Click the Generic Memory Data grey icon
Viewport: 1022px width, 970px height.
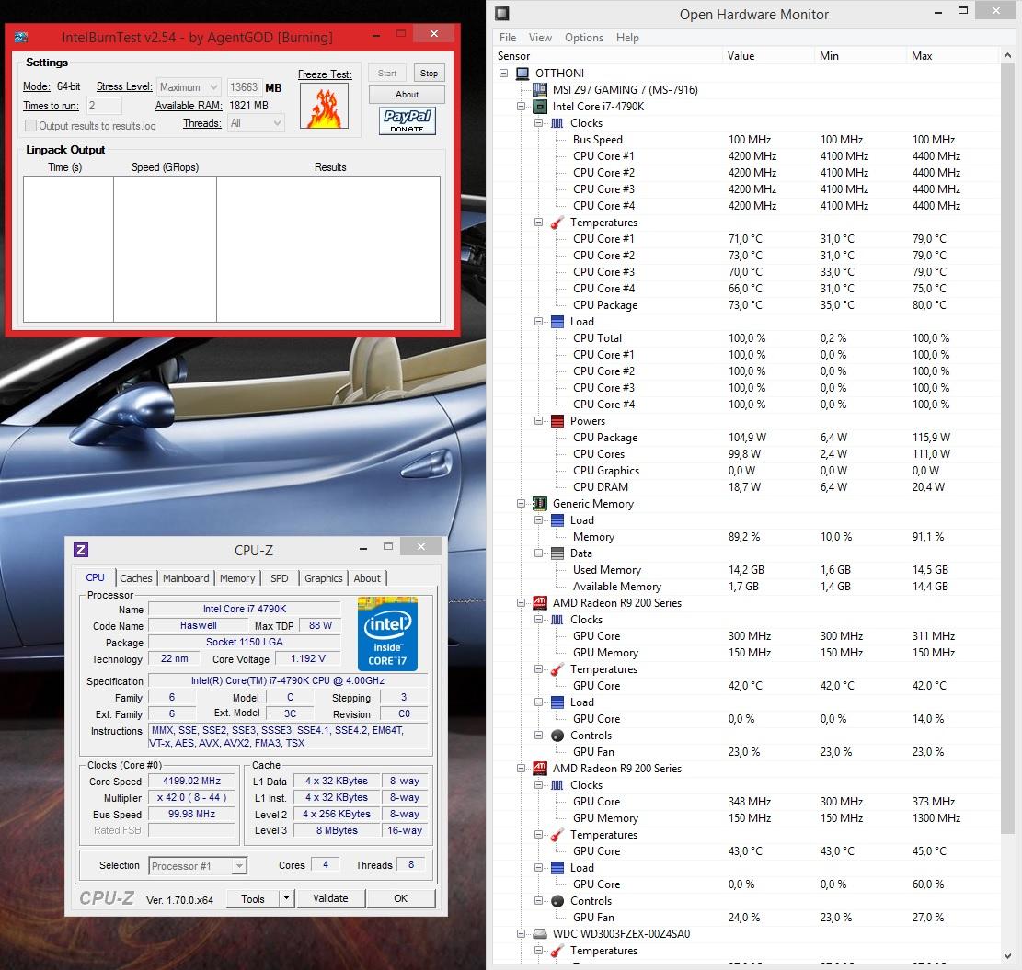[557, 553]
